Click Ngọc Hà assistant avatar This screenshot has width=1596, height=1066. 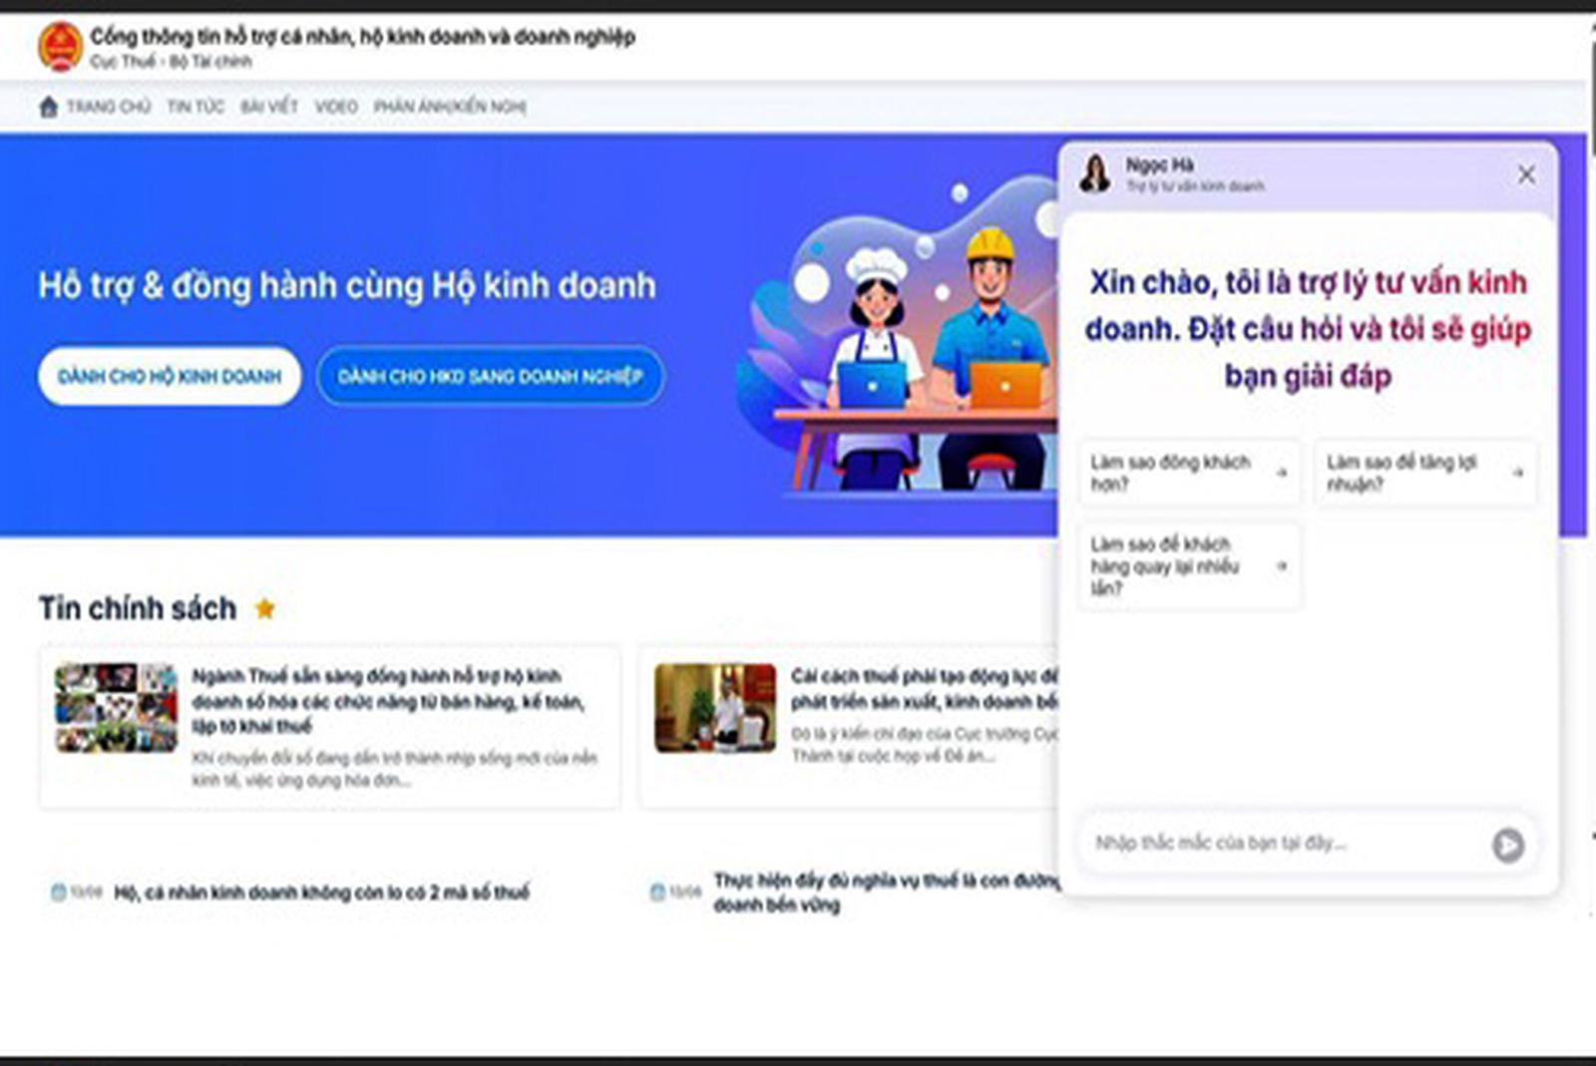click(x=1095, y=174)
